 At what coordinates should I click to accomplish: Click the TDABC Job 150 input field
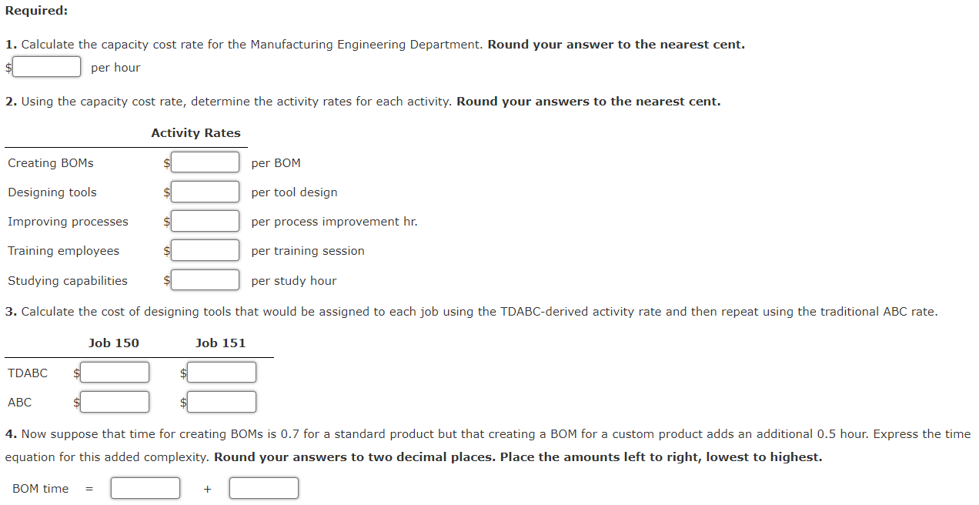pyautogui.click(x=114, y=372)
